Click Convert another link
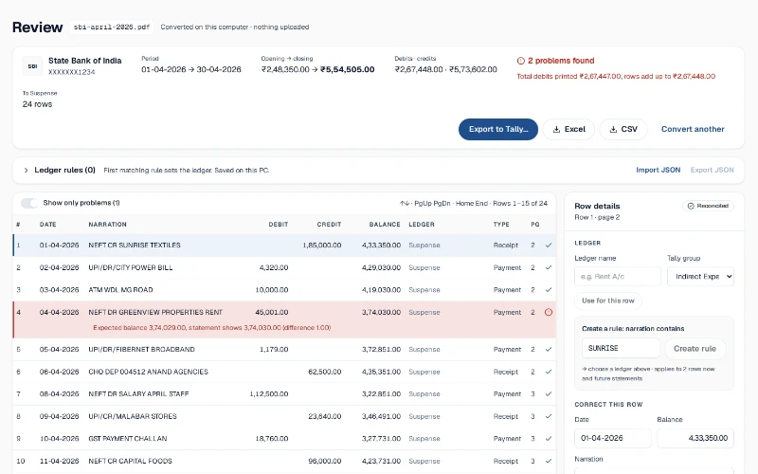Image resolution: width=758 pixels, height=474 pixels. pos(693,129)
